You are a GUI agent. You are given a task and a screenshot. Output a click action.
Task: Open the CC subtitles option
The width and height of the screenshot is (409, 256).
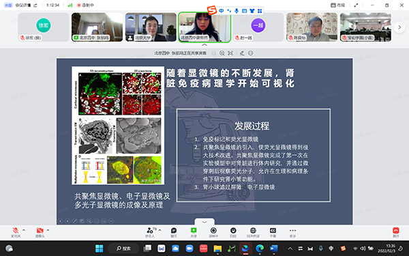coord(273,232)
